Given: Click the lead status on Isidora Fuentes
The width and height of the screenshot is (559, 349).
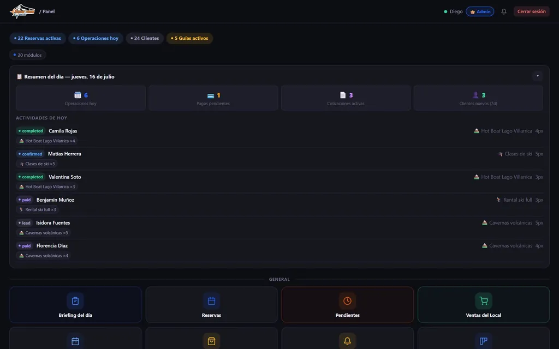Looking at the screenshot, I should click(x=25, y=223).
